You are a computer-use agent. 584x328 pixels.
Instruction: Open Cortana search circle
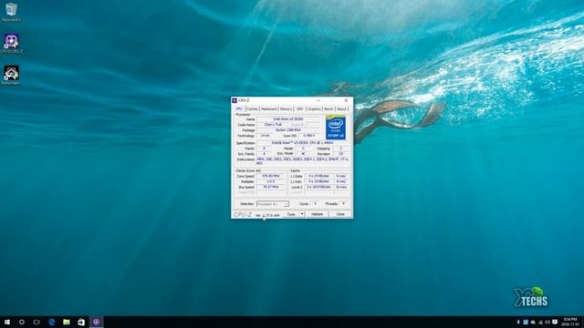click(22, 322)
